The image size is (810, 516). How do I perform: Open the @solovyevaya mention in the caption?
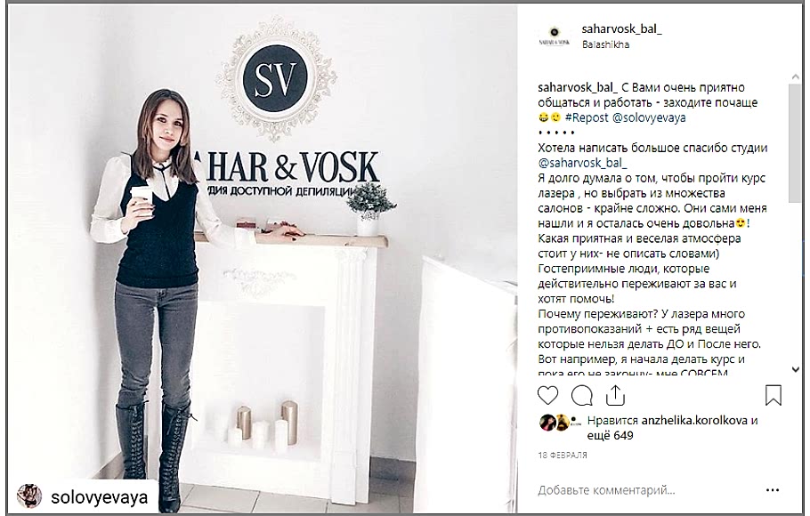tap(649, 117)
